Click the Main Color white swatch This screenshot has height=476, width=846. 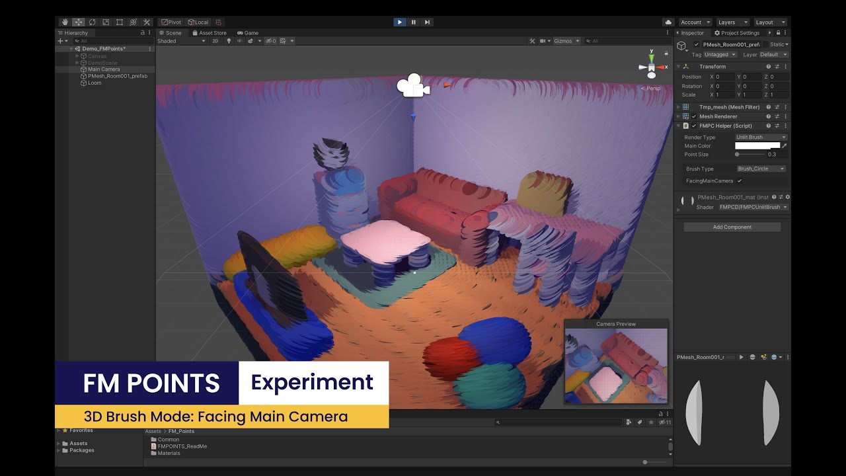[x=757, y=145]
